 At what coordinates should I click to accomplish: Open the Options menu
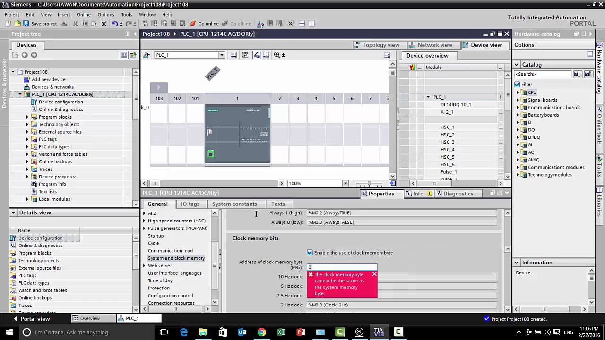(x=106, y=15)
